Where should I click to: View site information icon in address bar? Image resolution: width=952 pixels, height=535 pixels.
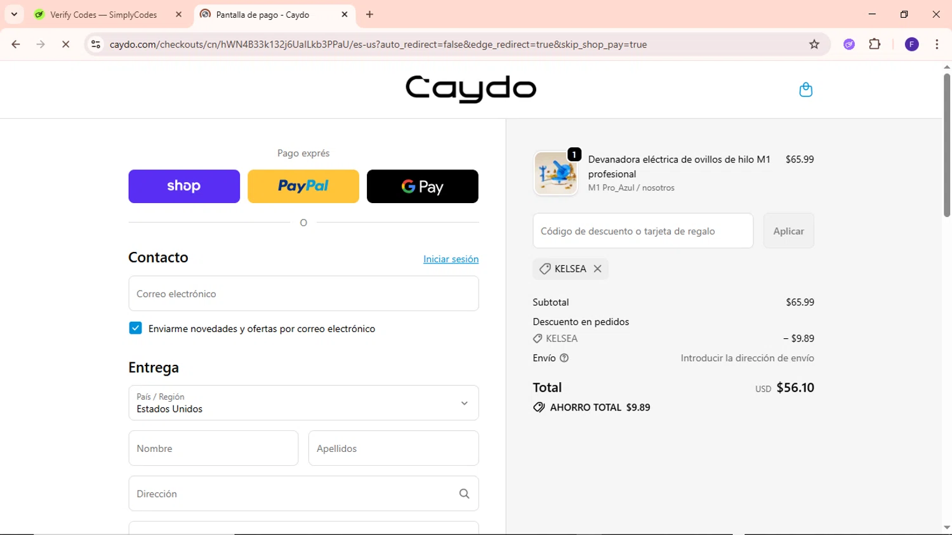point(96,44)
